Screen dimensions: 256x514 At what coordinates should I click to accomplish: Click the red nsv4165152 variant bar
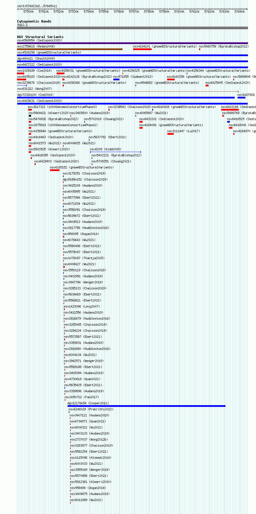55,170
